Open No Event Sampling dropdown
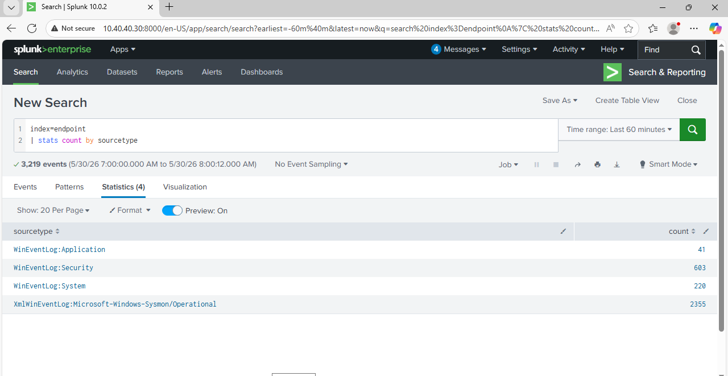The width and height of the screenshot is (728, 376). point(311,164)
